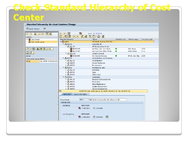188x141 pixels.
Task: Collapse the N1000 Corporate node
Action: [63, 44]
